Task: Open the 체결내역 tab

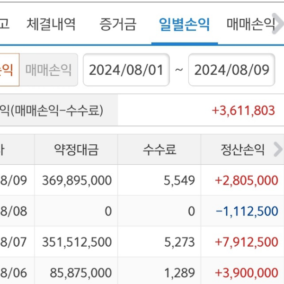Action: (x=51, y=24)
